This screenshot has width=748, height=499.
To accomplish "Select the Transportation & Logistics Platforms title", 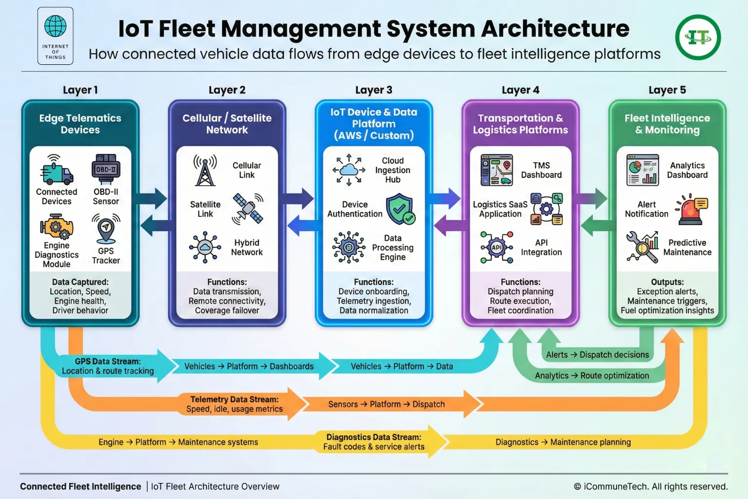I will [520, 124].
